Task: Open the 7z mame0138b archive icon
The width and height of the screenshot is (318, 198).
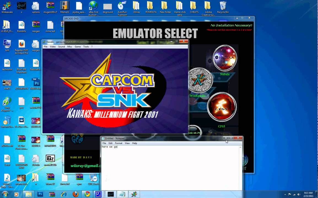Action: pos(50,160)
